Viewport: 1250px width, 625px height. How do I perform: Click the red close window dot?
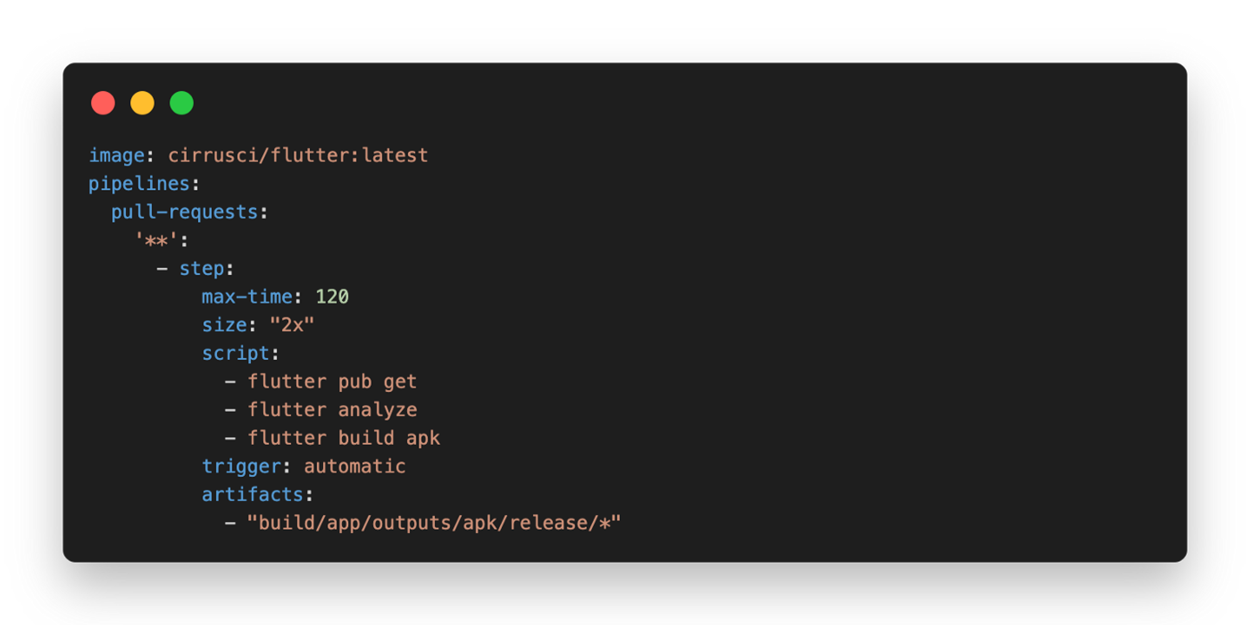click(103, 103)
